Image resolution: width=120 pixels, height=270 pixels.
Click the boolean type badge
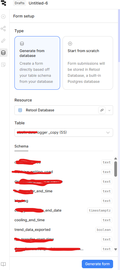(104, 230)
